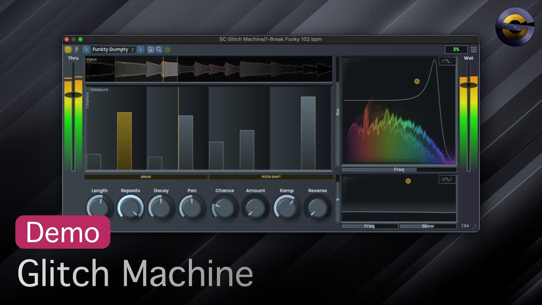Click the Thru label
Viewport: 542px width, 305px height.
[73, 58]
